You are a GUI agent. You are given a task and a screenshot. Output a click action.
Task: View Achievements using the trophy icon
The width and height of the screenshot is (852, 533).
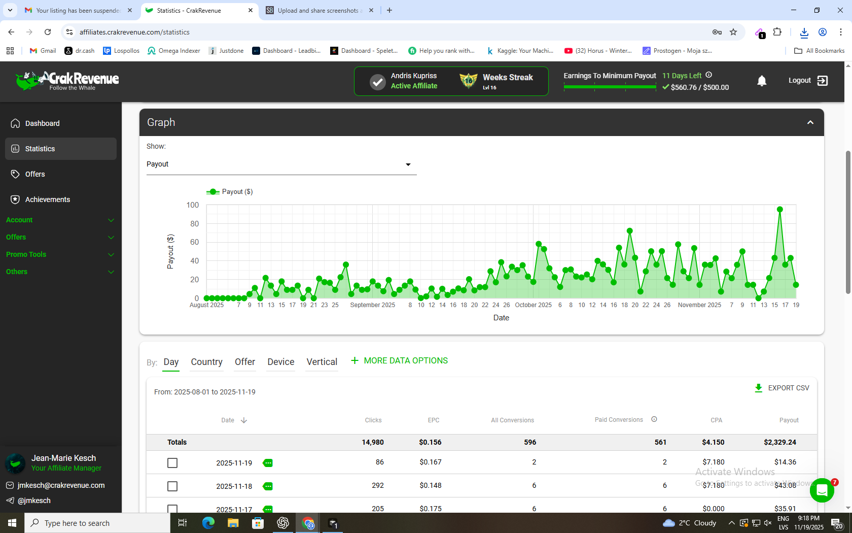pyautogui.click(x=15, y=199)
